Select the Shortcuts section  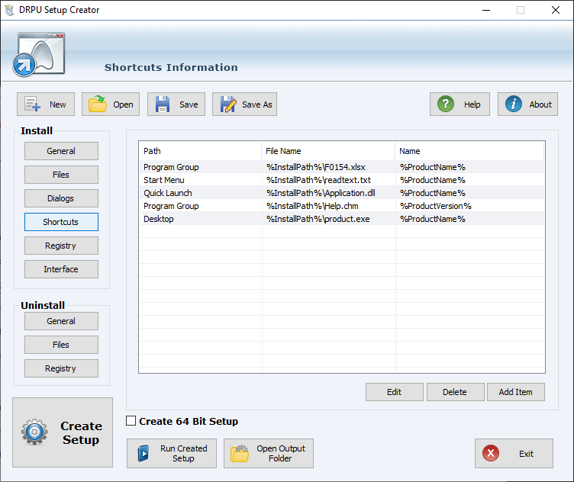pos(61,222)
